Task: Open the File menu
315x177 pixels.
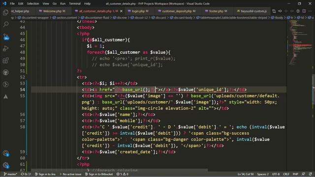Action: (12, 3)
